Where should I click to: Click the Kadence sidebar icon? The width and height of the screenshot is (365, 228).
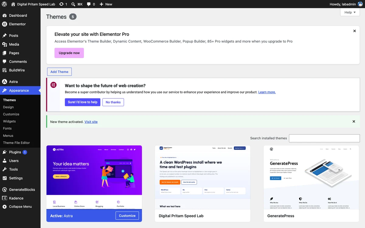tap(5, 198)
